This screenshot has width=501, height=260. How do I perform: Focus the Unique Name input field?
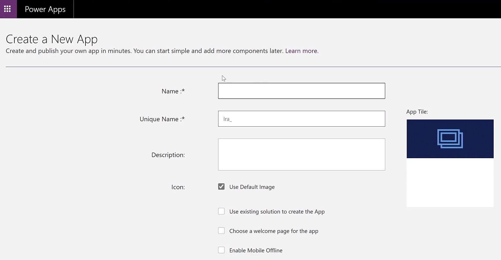pyautogui.click(x=301, y=119)
